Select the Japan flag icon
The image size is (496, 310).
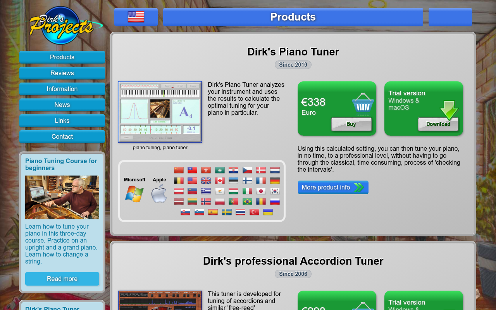click(261, 191)
